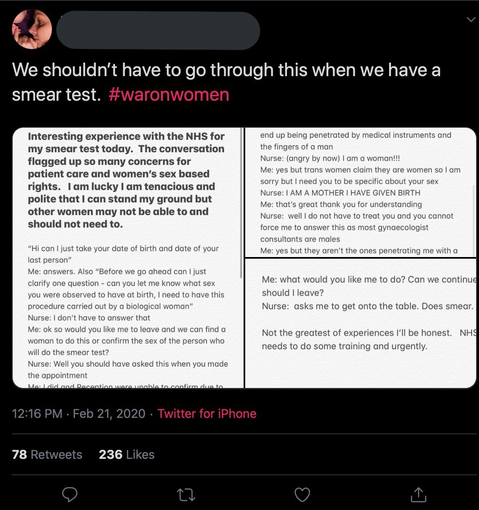Open the top-right attached screenshot image
Screen dimensions: 479x510
pyautogui.click(x=360, y=192)
